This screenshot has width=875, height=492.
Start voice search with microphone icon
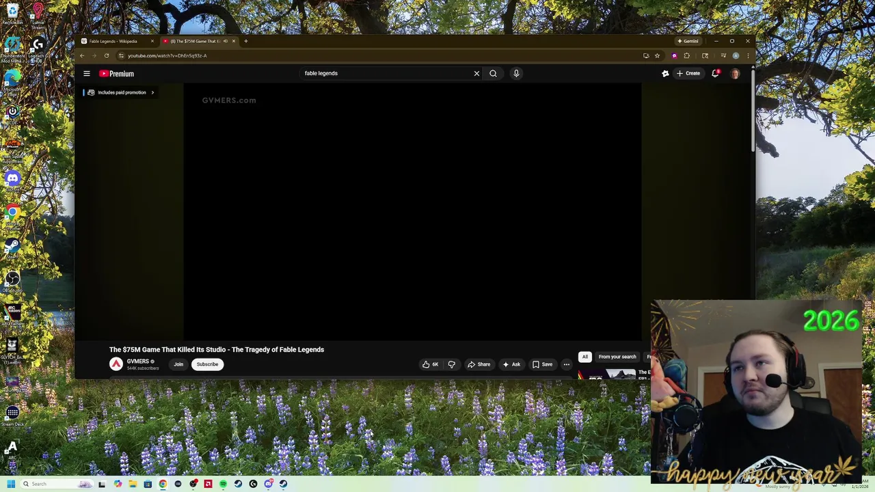[x=516, y=73]
